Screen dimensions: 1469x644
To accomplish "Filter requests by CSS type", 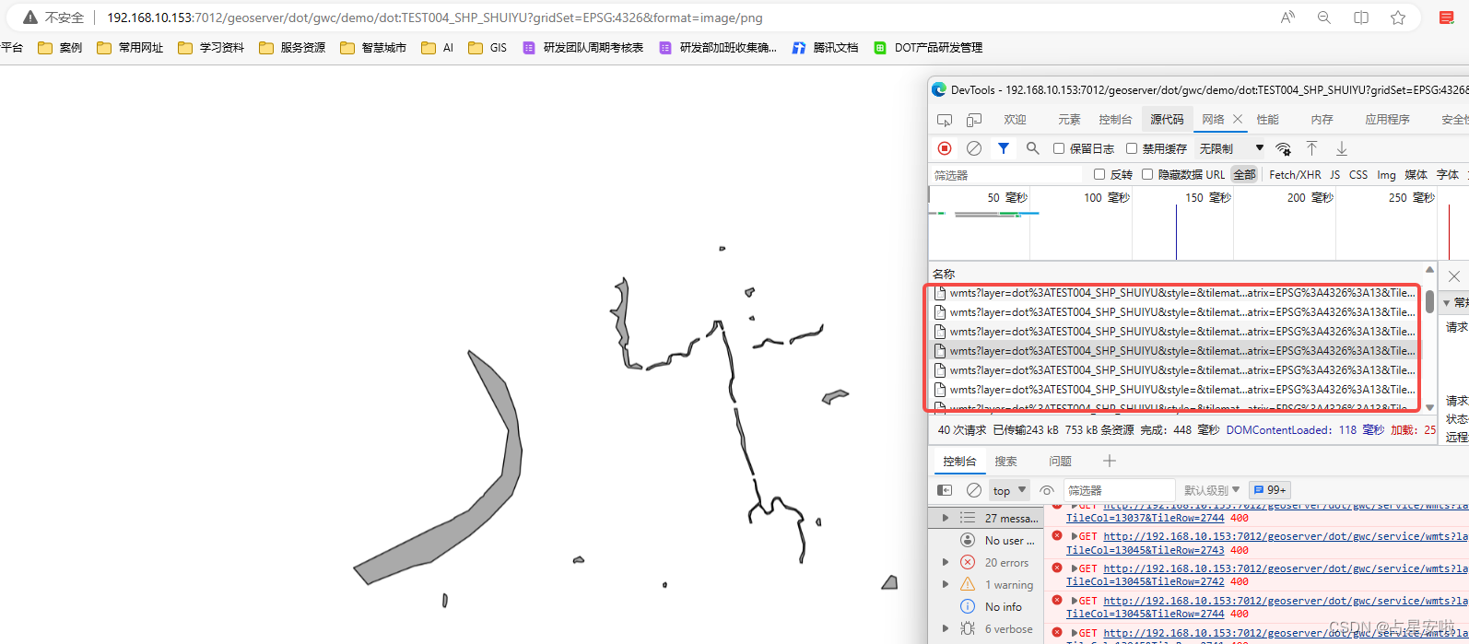I will coord(1358,174).
